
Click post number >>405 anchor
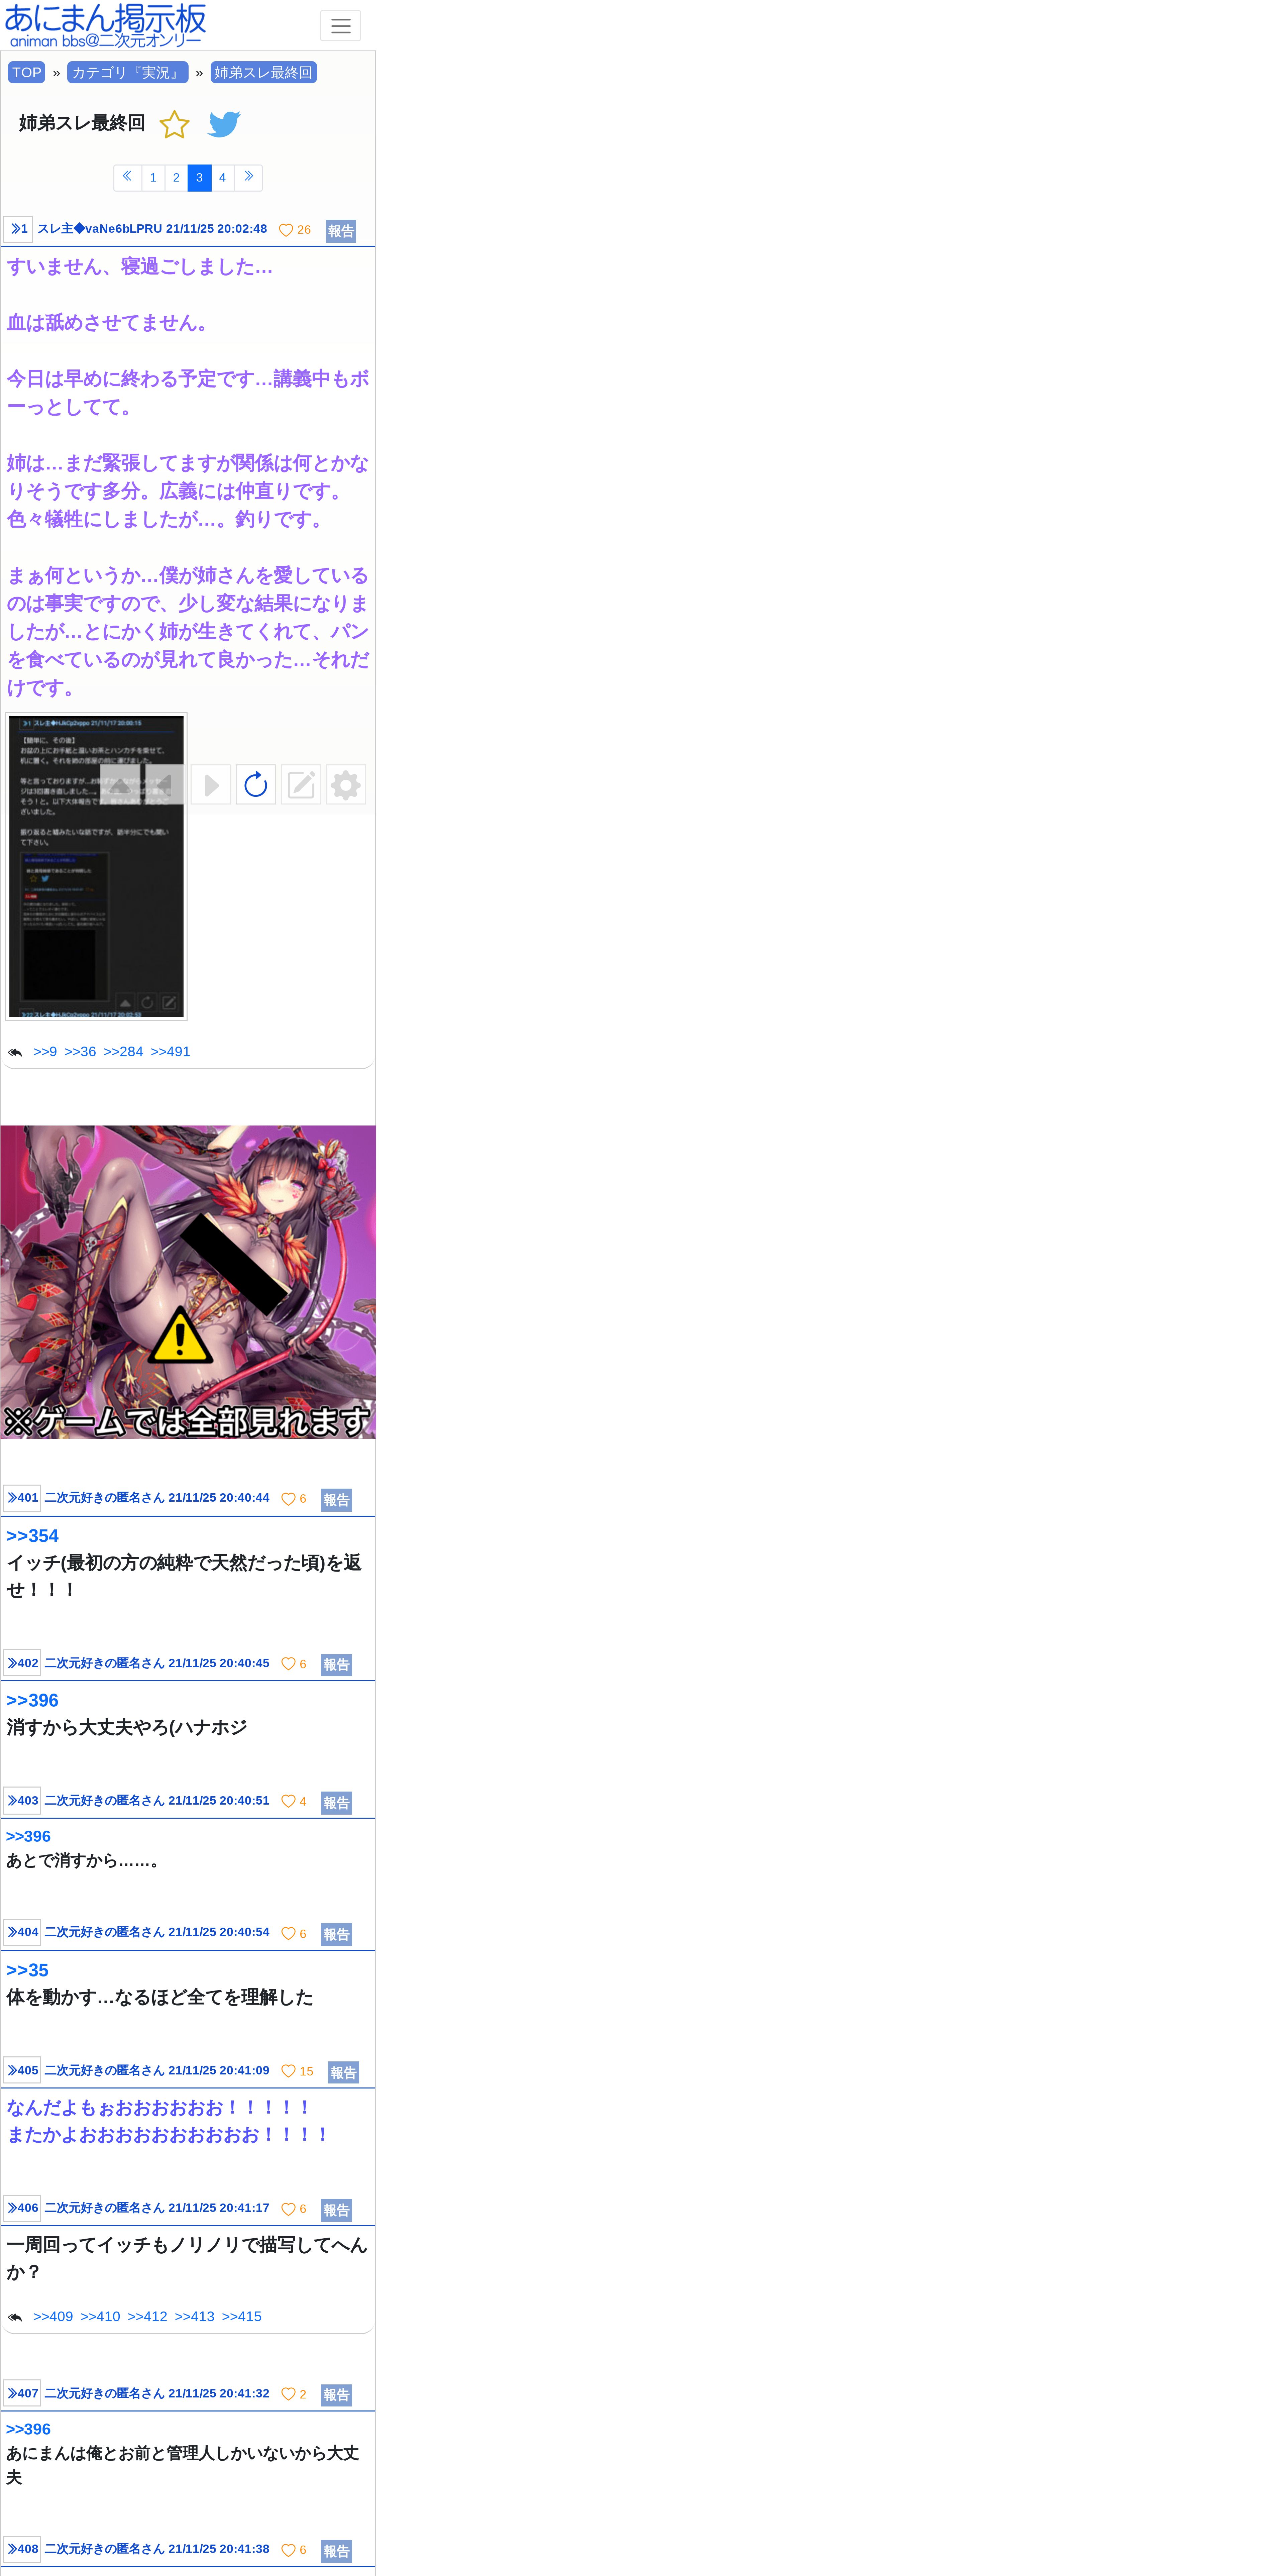(x=22, y=2070)
